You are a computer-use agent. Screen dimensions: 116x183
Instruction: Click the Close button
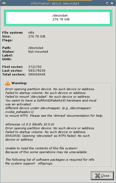click(102, 175)
